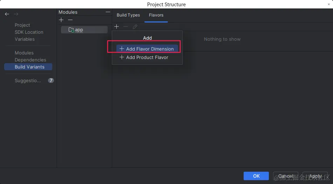Open the Dependencies section
Screen dimensions: 333x184
pyautogui.click(x=30, y=60)
